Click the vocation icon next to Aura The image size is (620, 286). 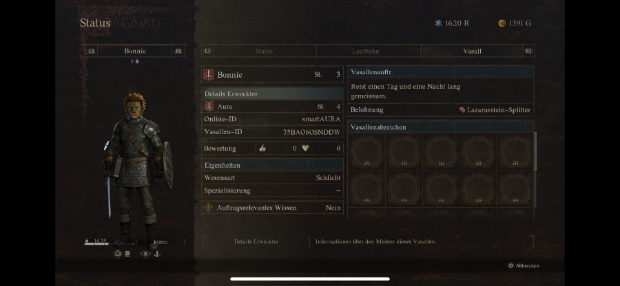click(209, 106)
